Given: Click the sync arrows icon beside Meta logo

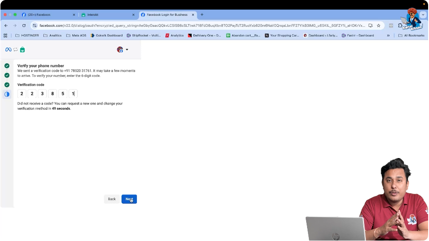Looking at the screenshot, I should click(x=15, y=50).
